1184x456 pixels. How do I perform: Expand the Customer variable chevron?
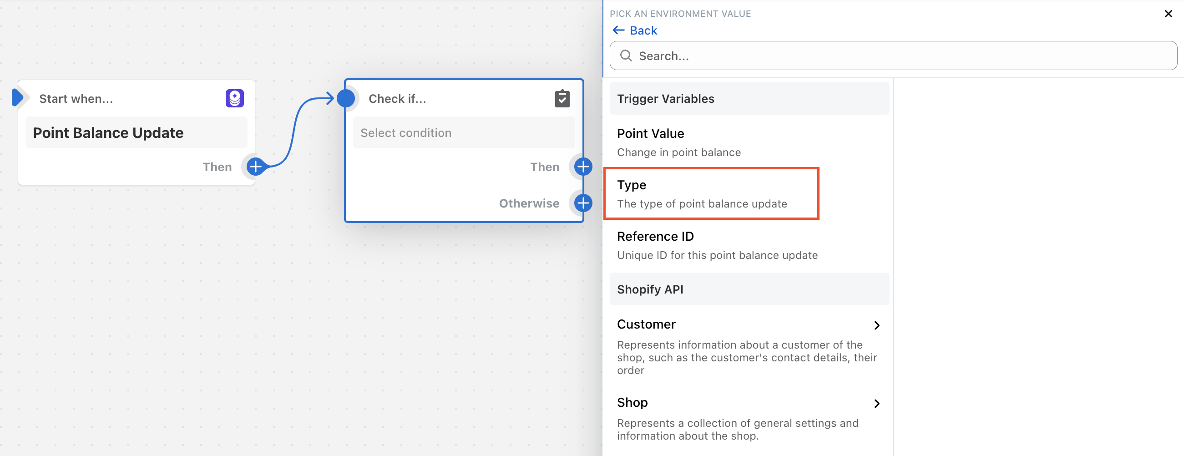tap(876, 325)
